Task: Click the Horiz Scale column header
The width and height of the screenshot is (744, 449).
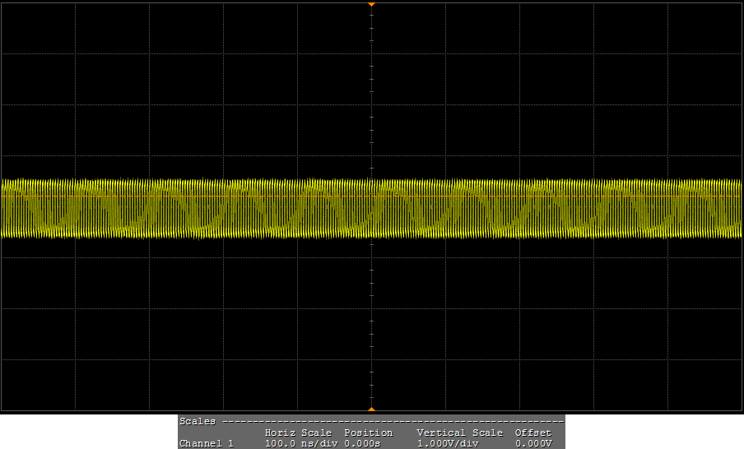Action: [298, 433]
